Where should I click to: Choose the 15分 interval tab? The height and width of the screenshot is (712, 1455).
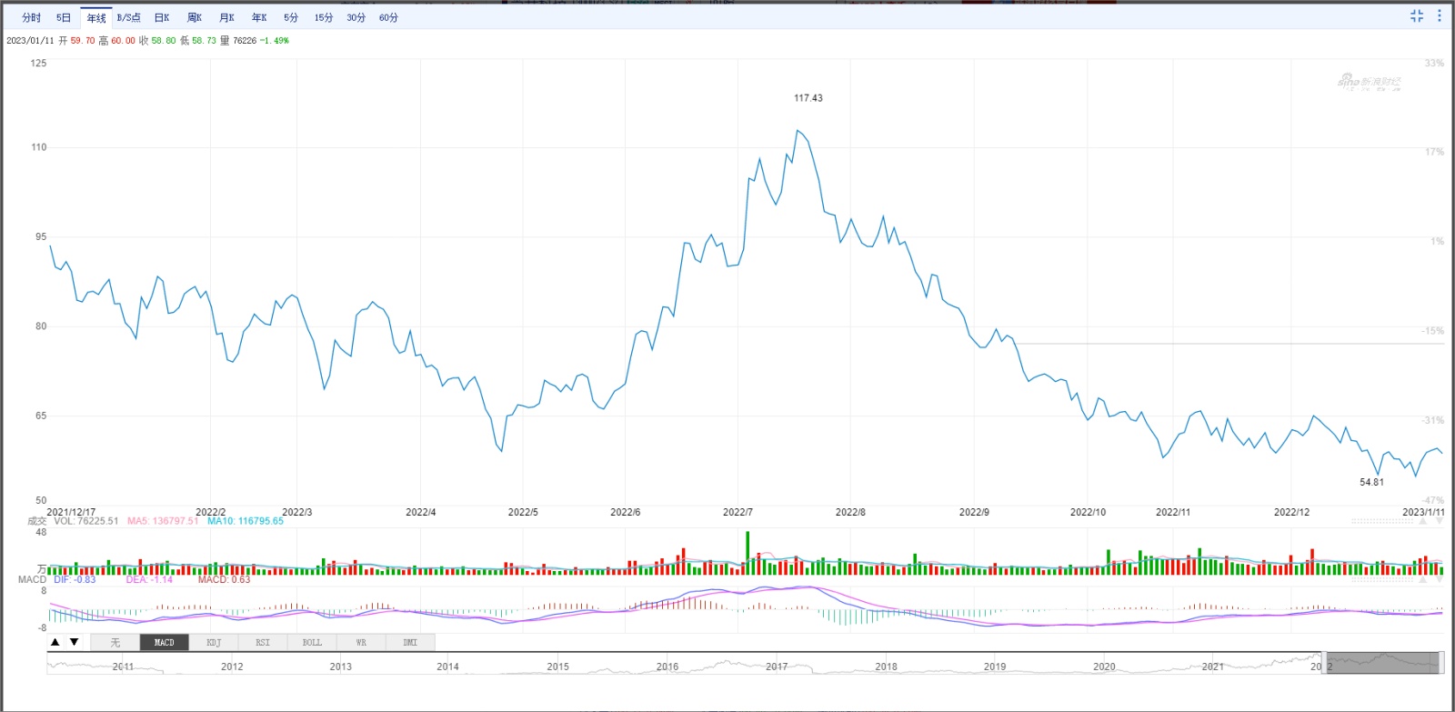click(324, 17)
